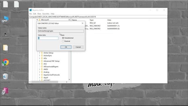Open the Help menu
Screen dimensions: 188x106
click(x=52, y=14)
